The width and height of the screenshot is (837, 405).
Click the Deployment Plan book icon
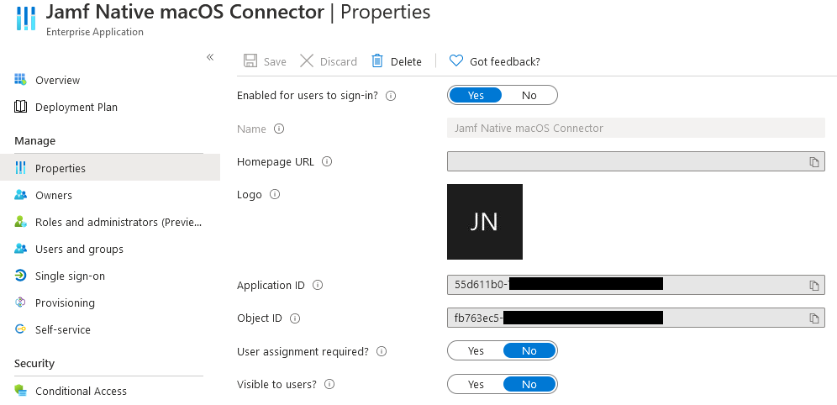[20, 107]
